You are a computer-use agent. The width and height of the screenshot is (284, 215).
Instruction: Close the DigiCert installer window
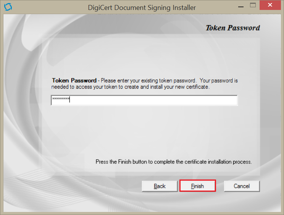tap(270, 5)
